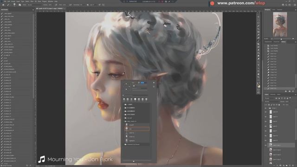This screenshot has height=167, width=297.
Task: Switch to the Properties tab
Action: coord(277,42)
